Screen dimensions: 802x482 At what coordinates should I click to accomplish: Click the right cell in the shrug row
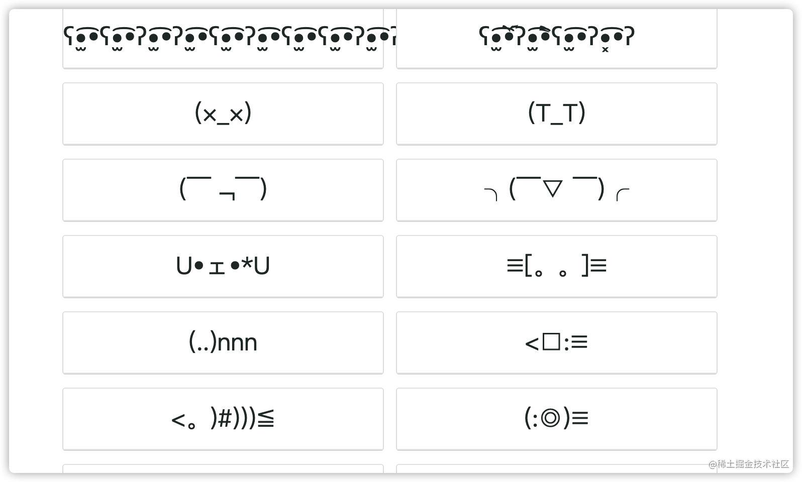click(556, 190)
